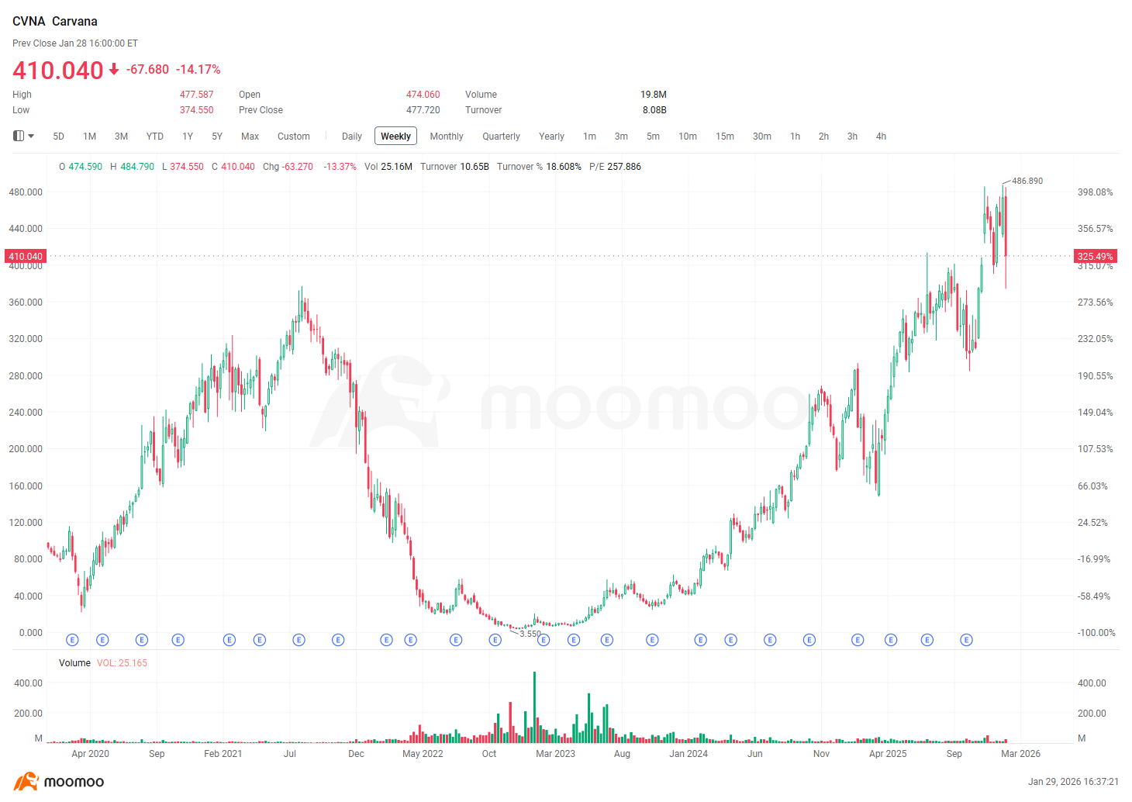Open the layout dropdown arrow
The height and width of the screenshot is (802, 1132).
tap(31, 137)
